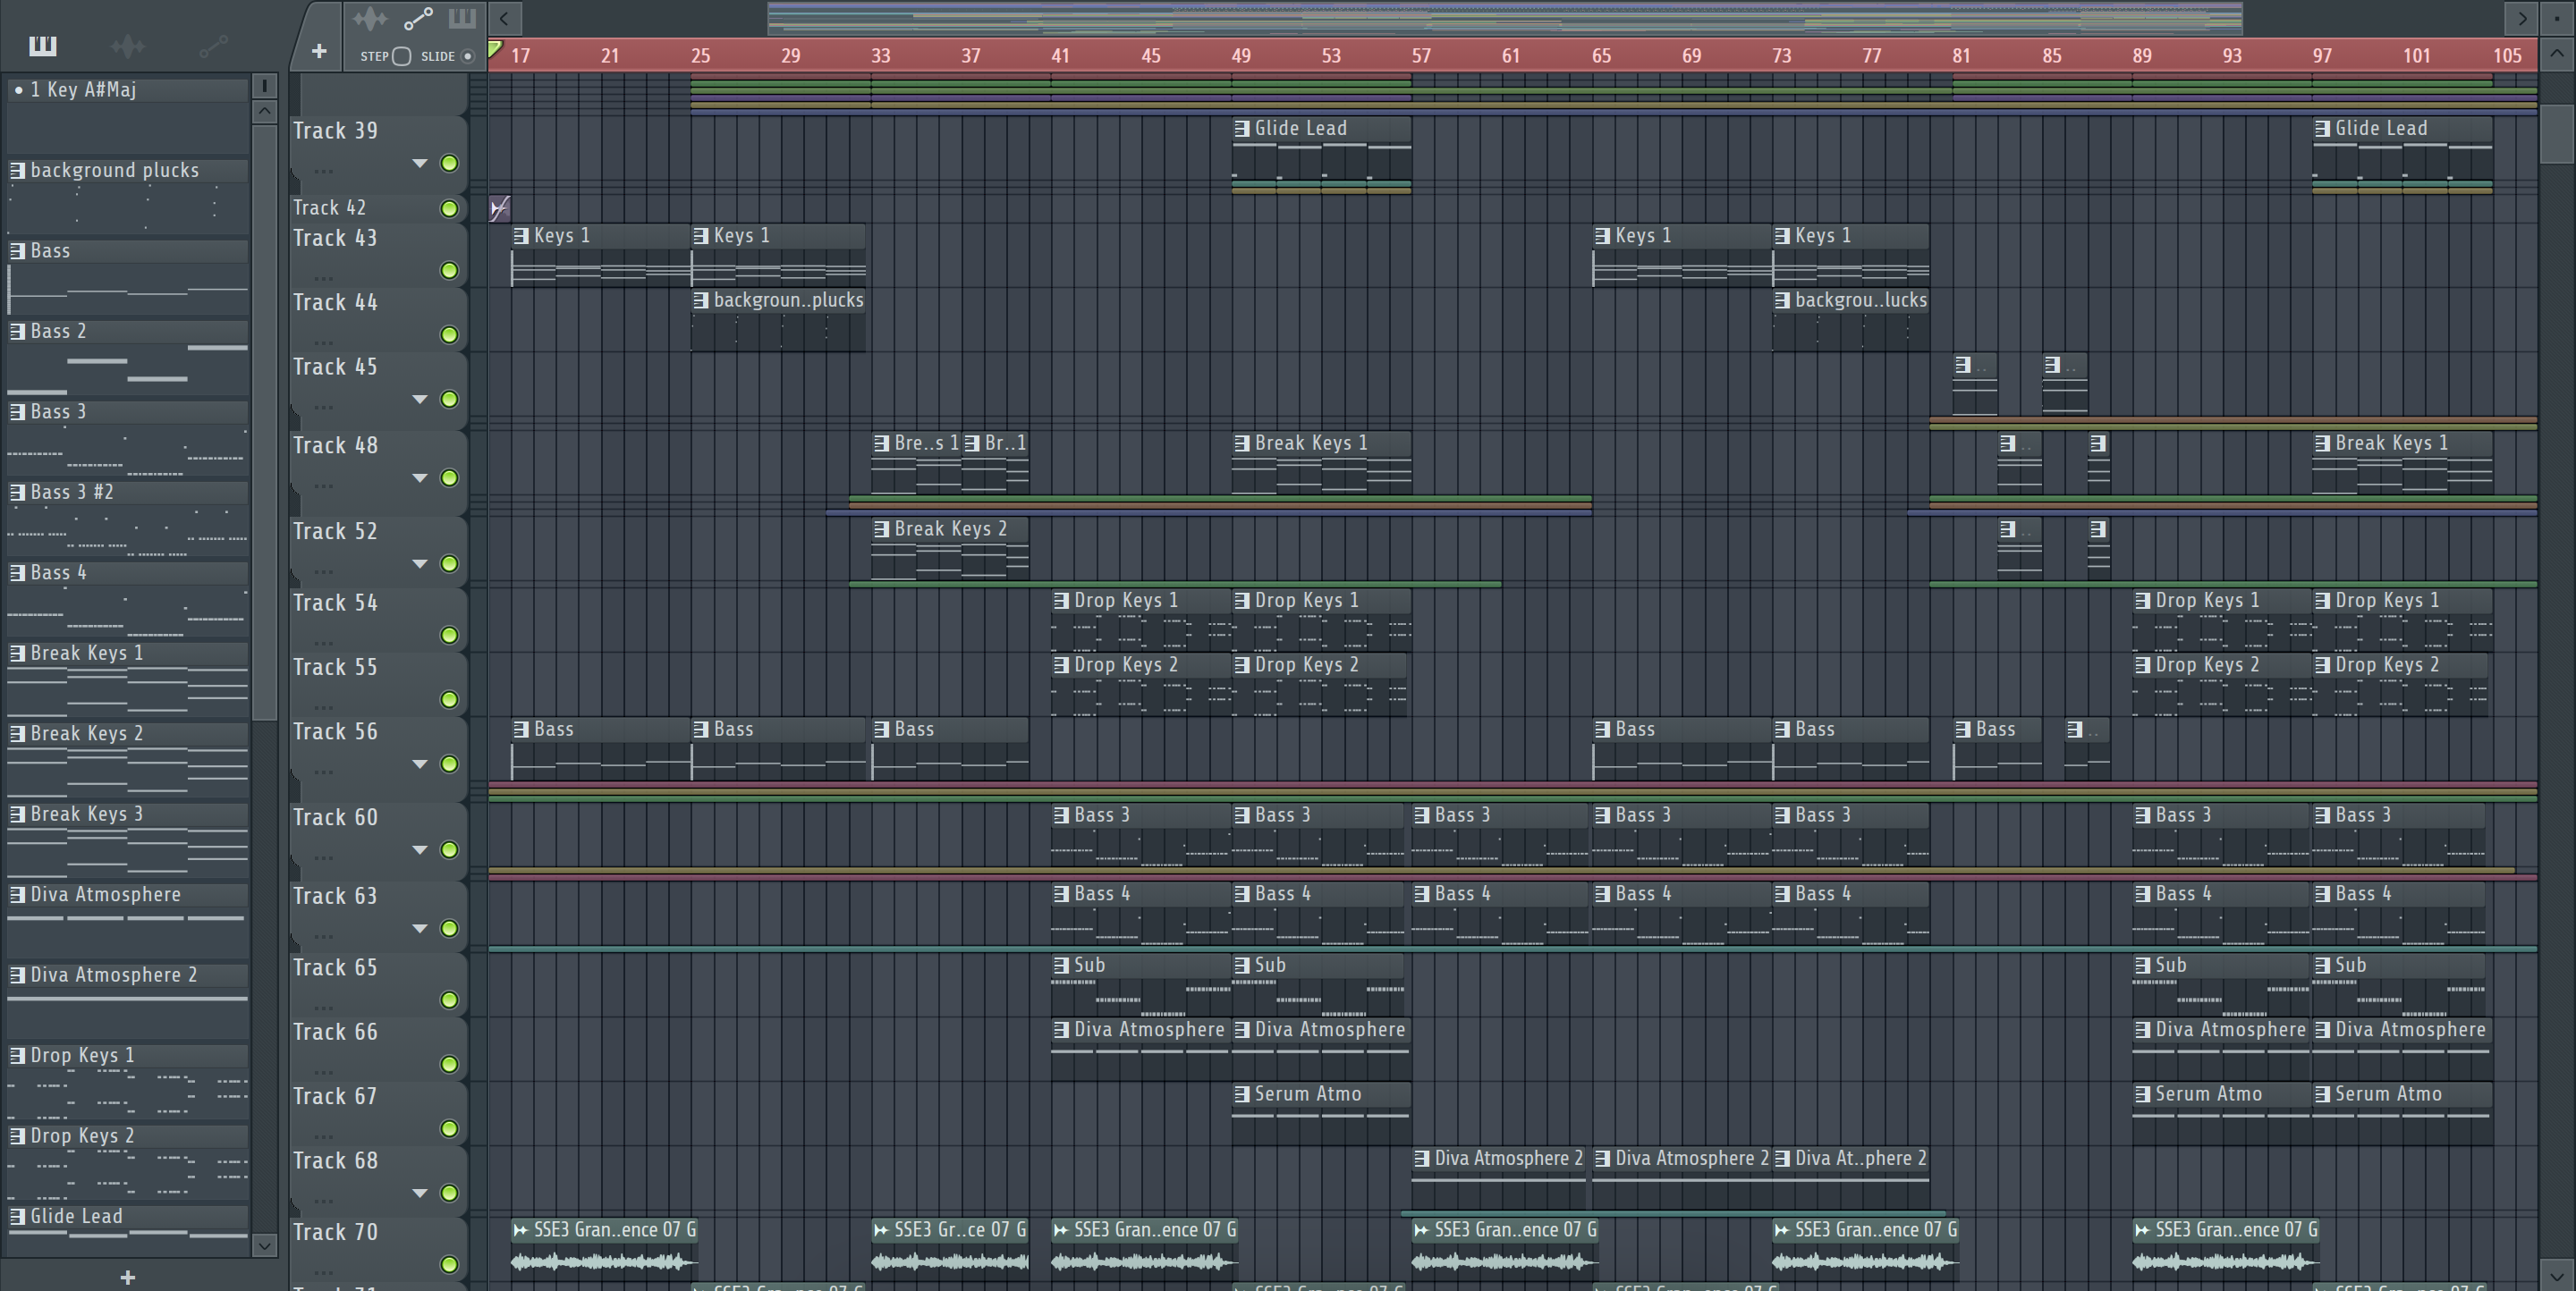Viewport: 2576px width, 1291px height.
Task: Toggle automation clip focus in playlist header
Action: coord(418,18)
